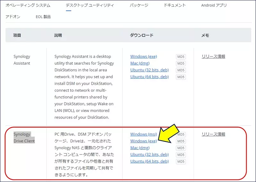
Task: Open リリース情報 for Synology Drive Client
Action: click(x=213, y=134)
